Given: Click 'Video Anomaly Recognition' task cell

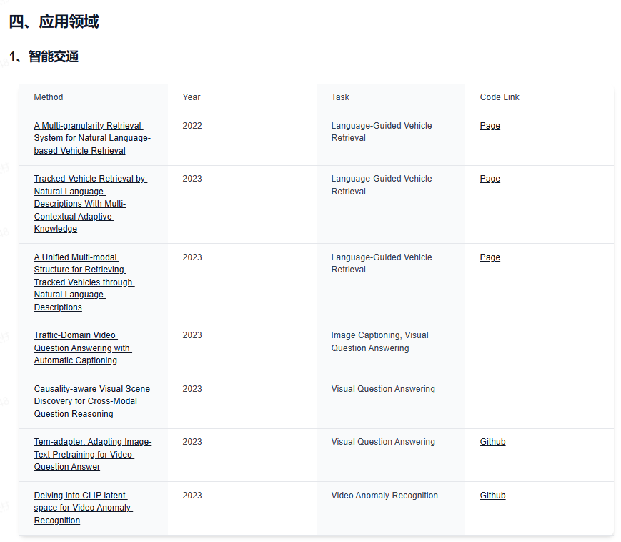Looking at the screenshot, I should coord(384,496).
